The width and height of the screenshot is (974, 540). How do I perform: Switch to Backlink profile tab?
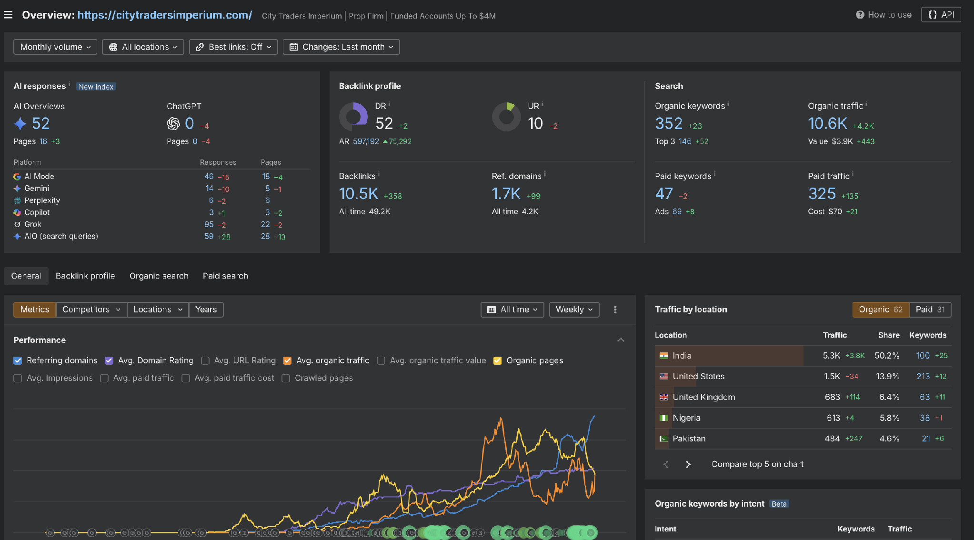pos(85,276)
